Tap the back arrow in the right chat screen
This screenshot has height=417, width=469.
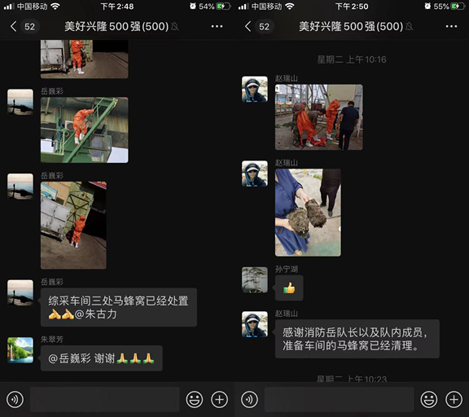[247, 26]
